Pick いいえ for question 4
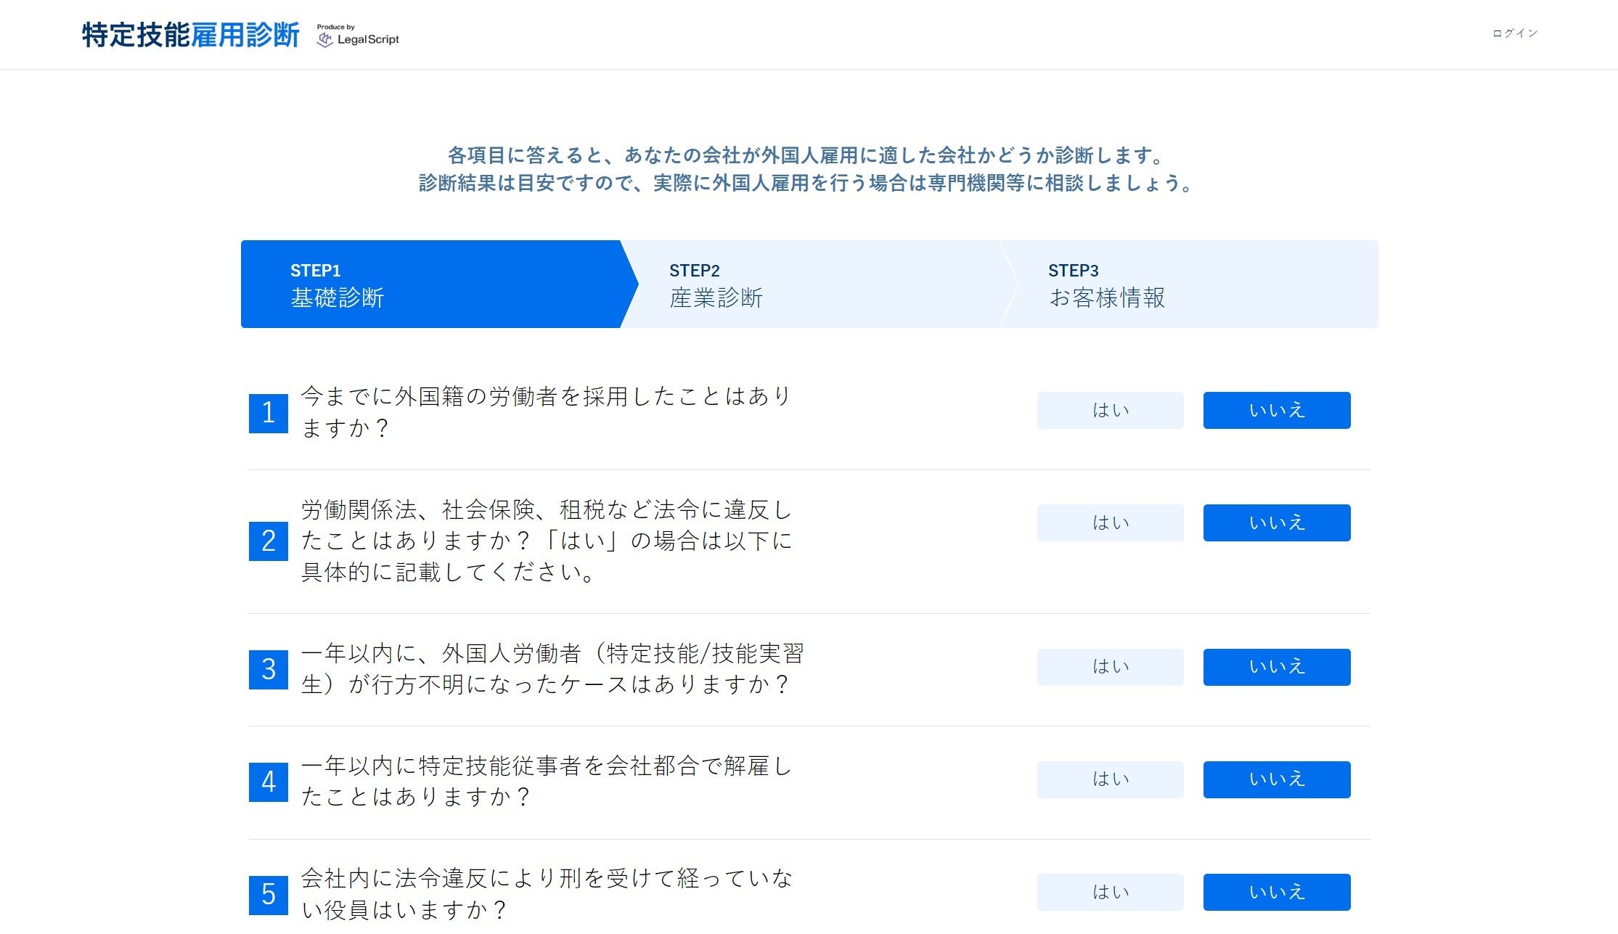 point(1276,779)
